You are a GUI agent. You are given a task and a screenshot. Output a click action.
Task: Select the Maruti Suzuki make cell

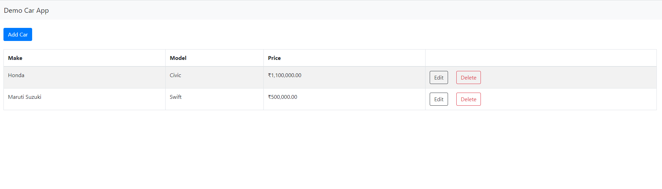(x=25, y=97)
